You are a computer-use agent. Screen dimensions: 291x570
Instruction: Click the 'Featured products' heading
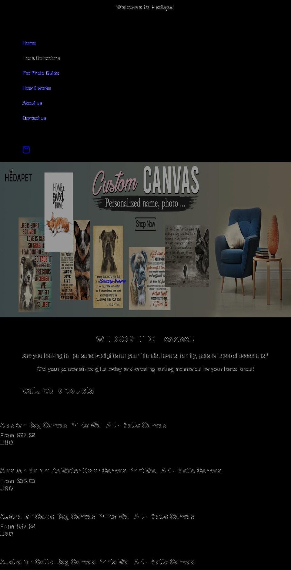point(57,391)
